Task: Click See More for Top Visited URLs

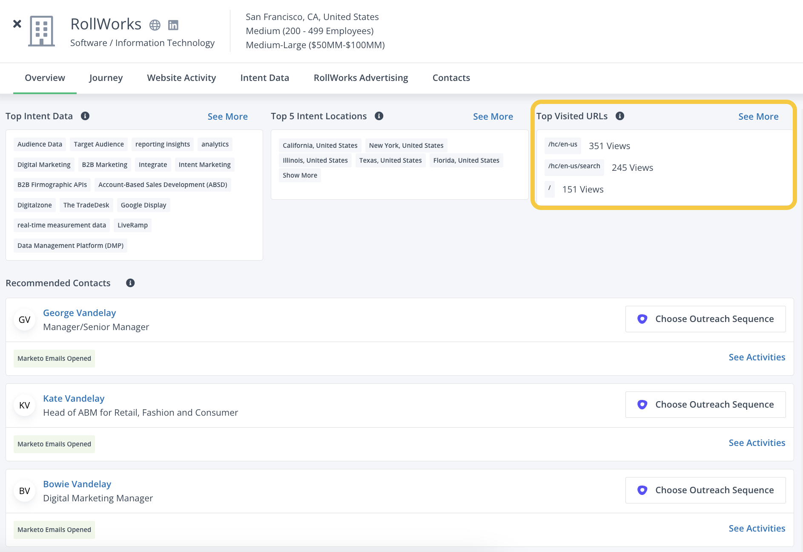Action: [x=758, y=116]
